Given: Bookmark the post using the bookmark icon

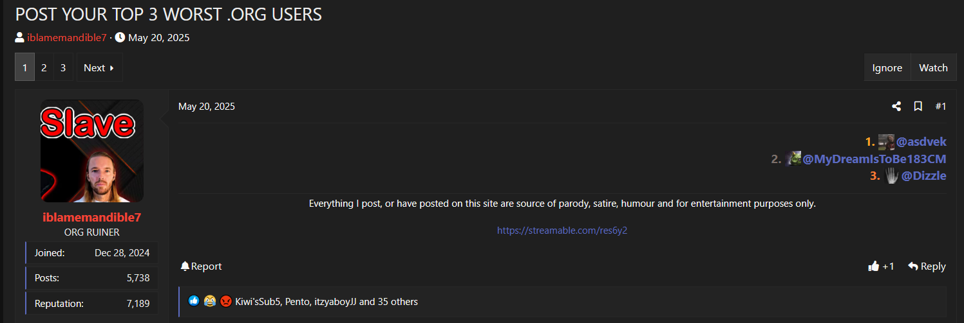Looking at the screenshot, I should 918,107.
